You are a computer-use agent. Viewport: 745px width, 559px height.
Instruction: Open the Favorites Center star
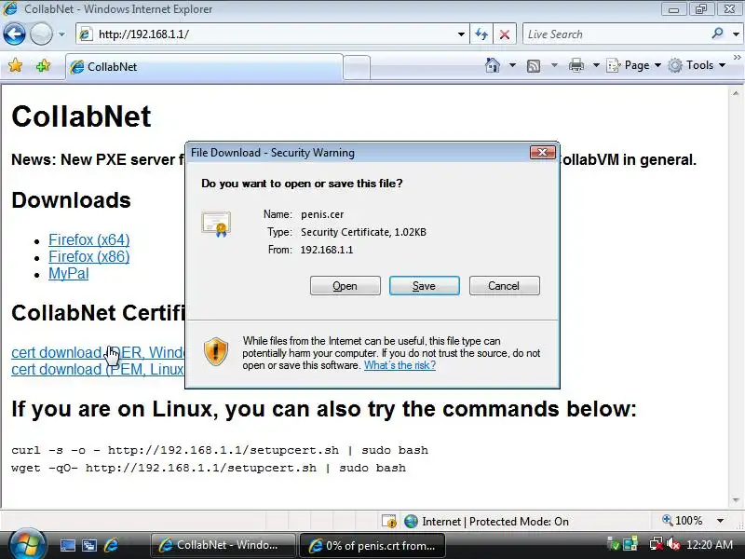point(15,65)
